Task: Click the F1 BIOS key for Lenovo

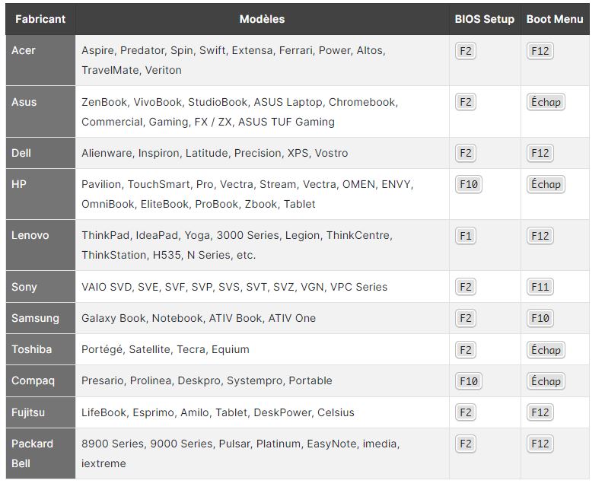Action: (466, 236)
